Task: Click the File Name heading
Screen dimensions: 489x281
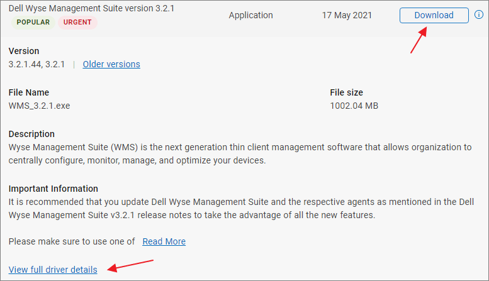Action: pyautogui.click(x=29, y=92)
